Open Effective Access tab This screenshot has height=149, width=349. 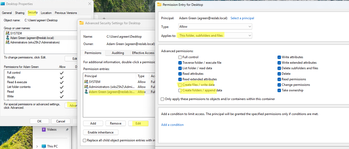coord(143,53)
